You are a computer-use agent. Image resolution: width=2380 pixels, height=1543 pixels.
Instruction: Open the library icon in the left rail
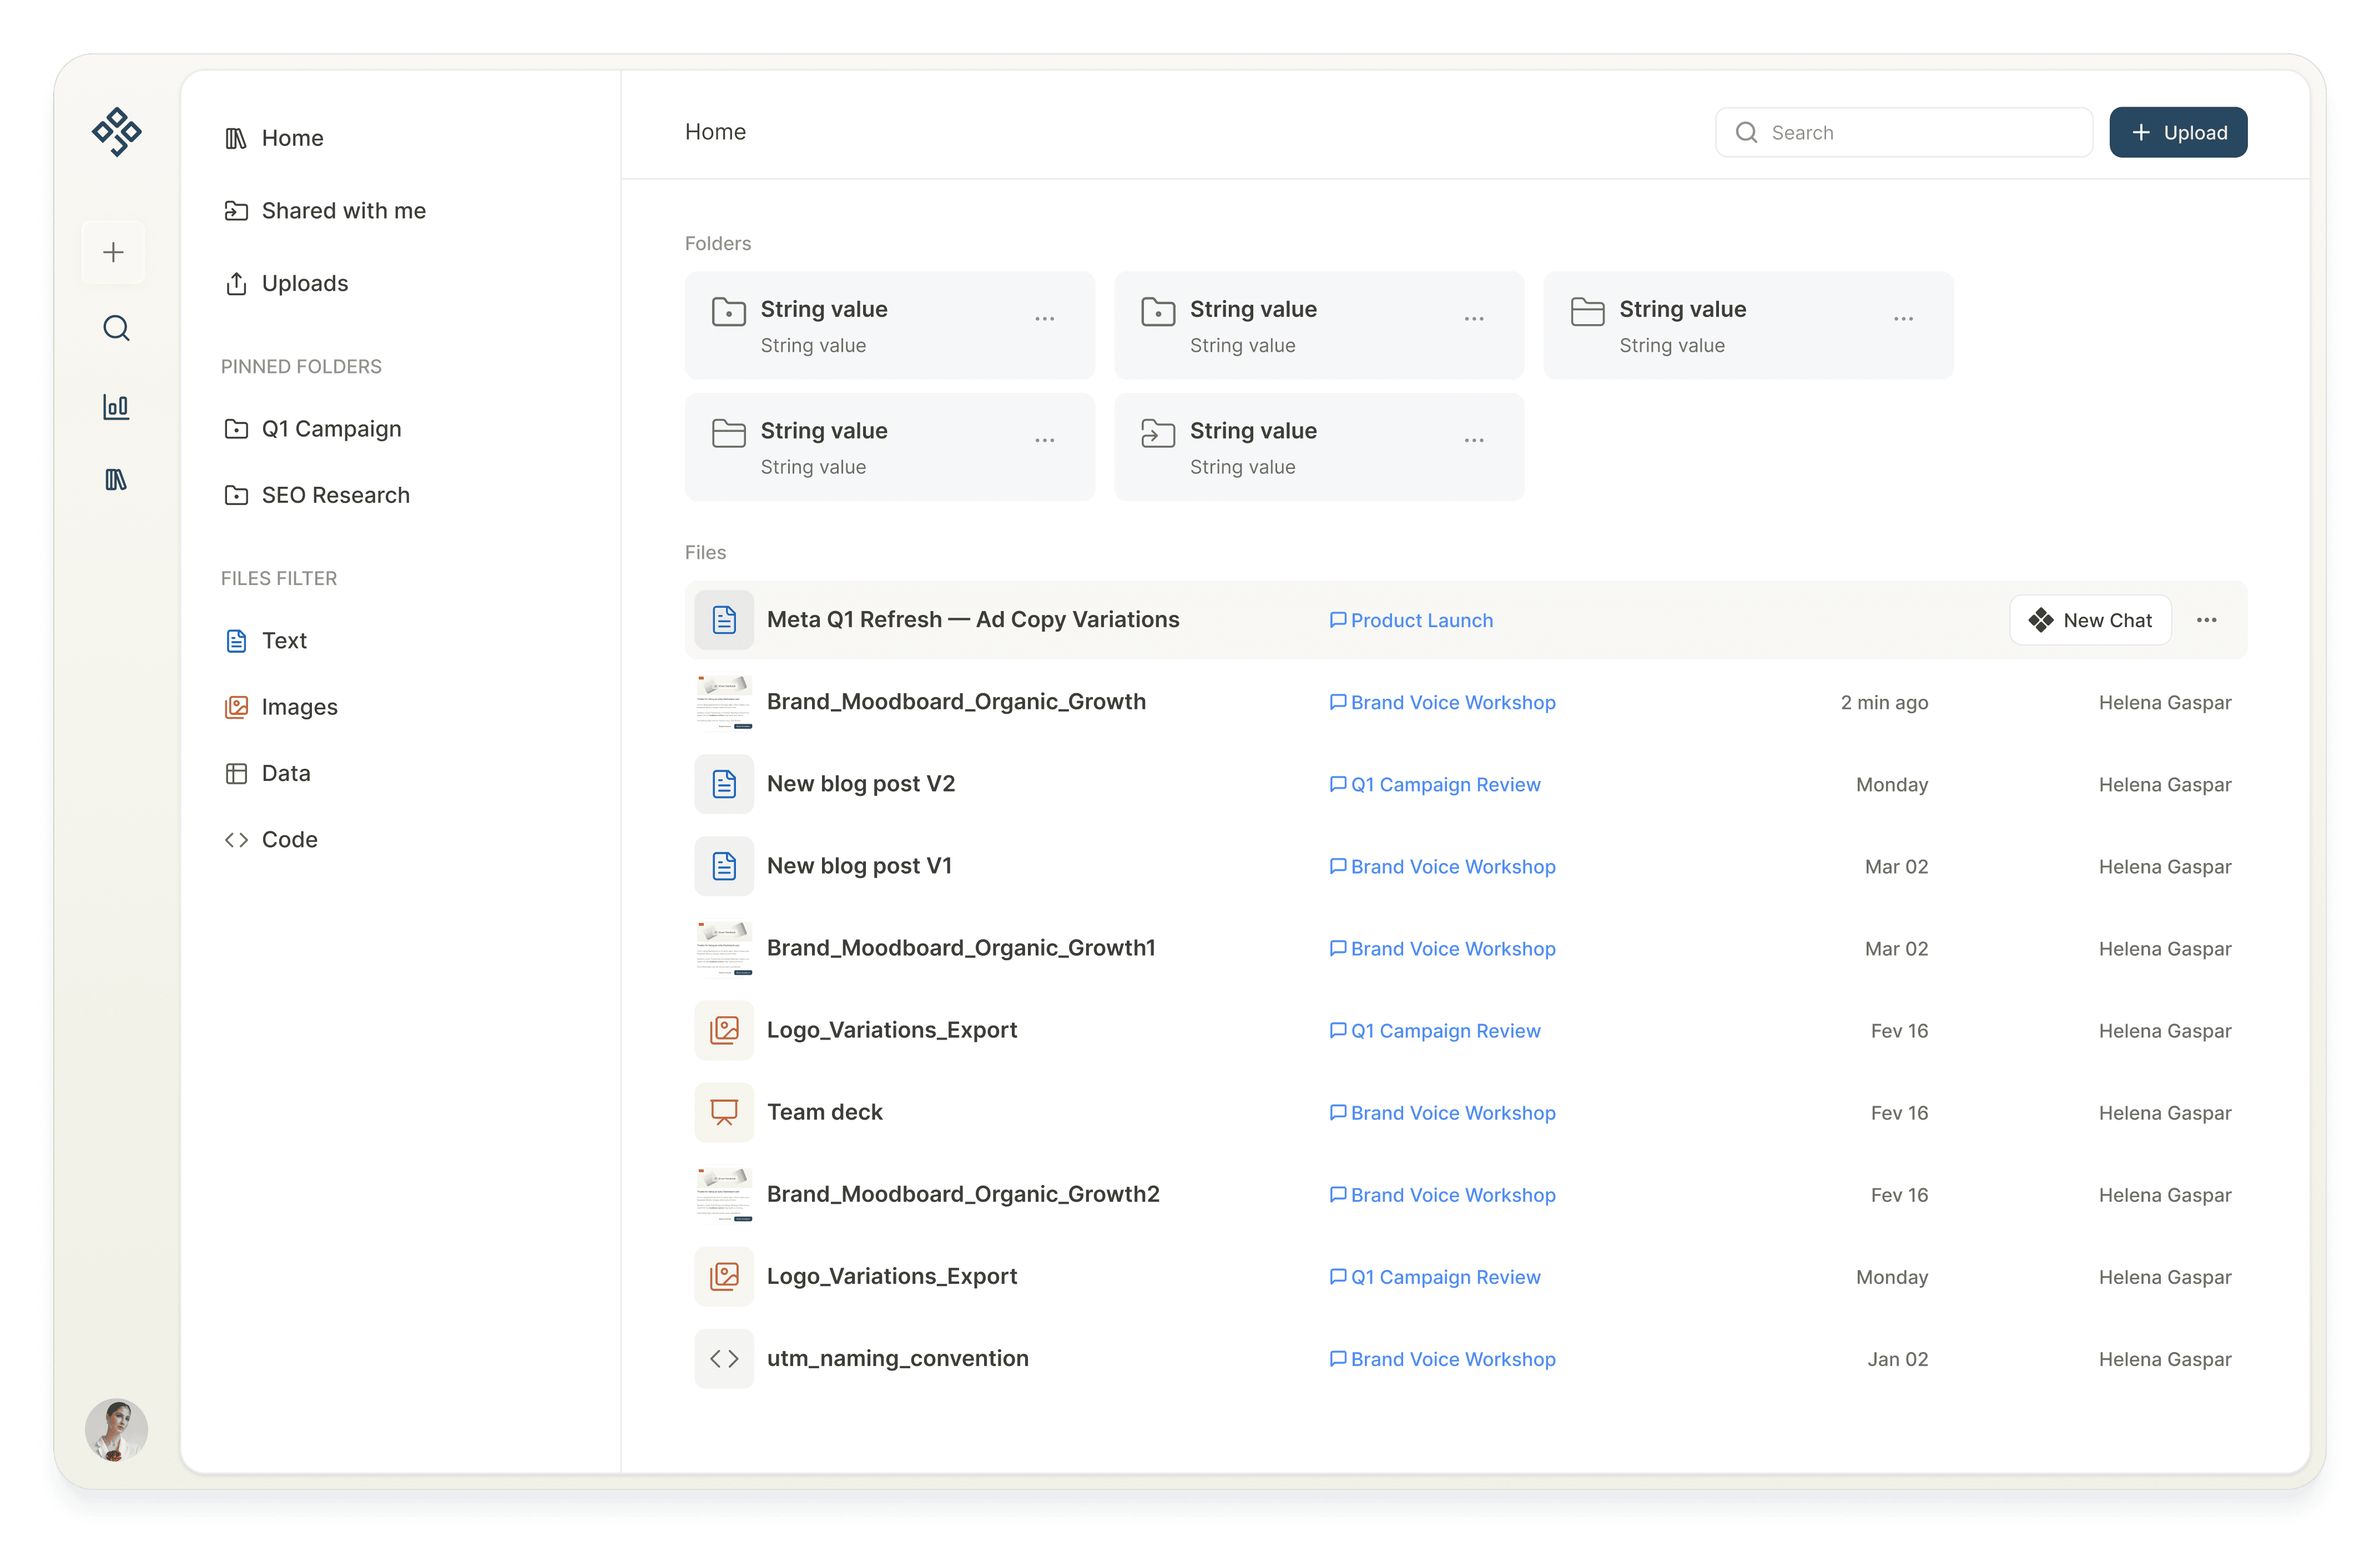coord(115,480)
